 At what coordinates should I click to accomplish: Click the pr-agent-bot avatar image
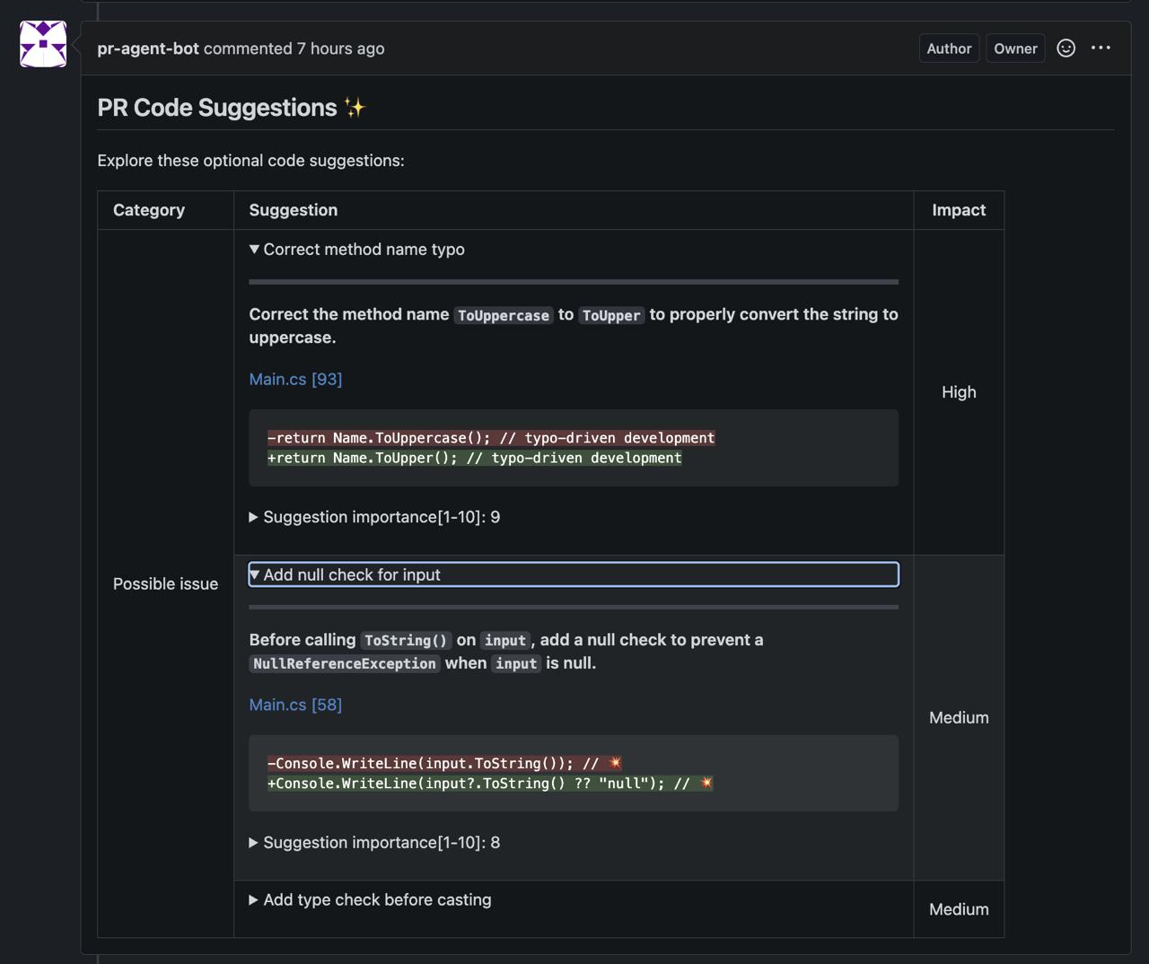(x=43, y=44)
